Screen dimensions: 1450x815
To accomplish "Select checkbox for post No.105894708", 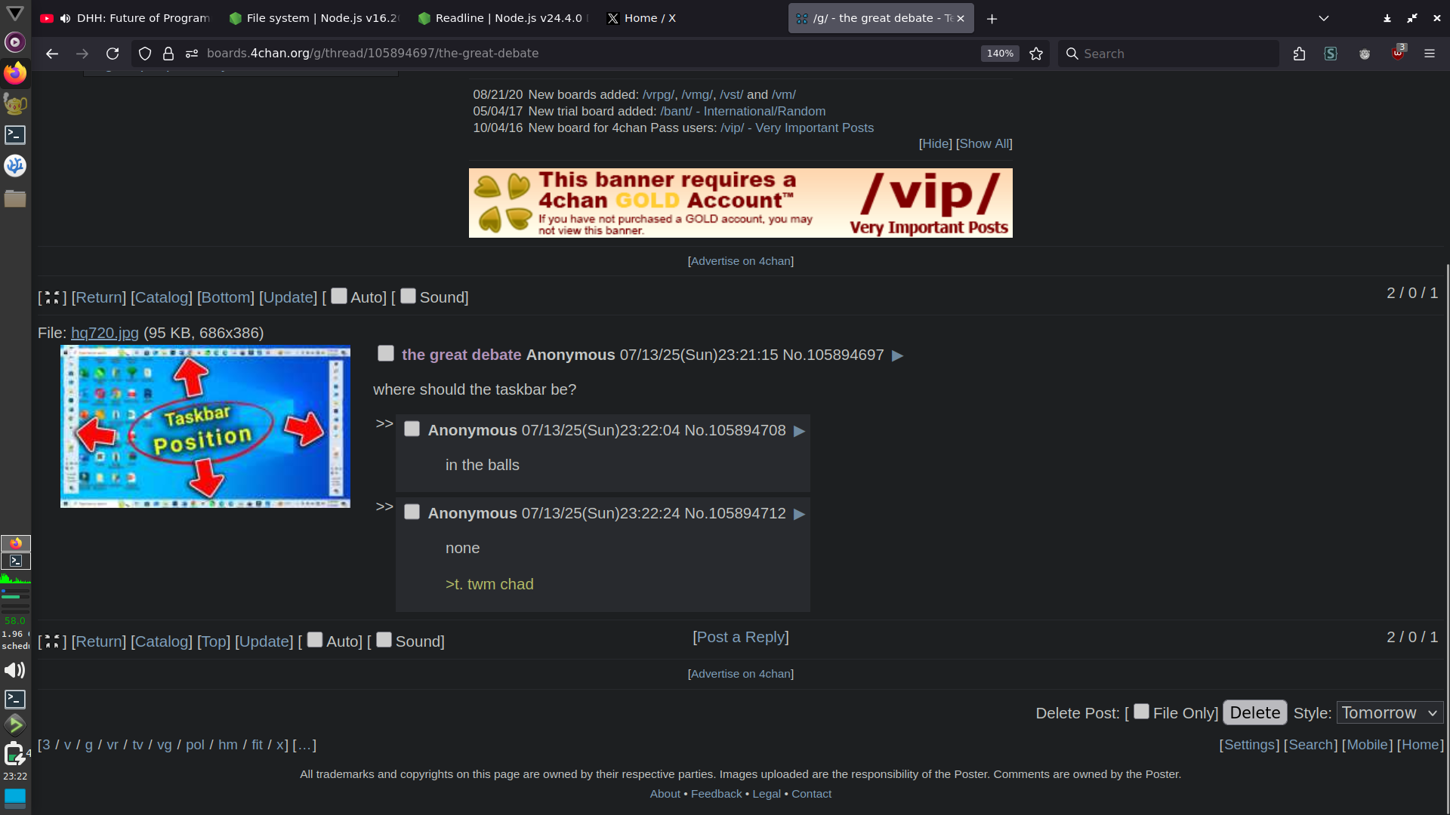I will [x=412, y=429].
